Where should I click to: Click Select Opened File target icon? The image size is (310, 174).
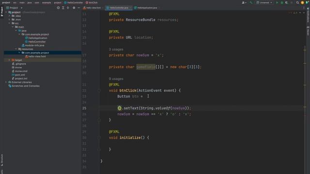(x=58, y=8)
